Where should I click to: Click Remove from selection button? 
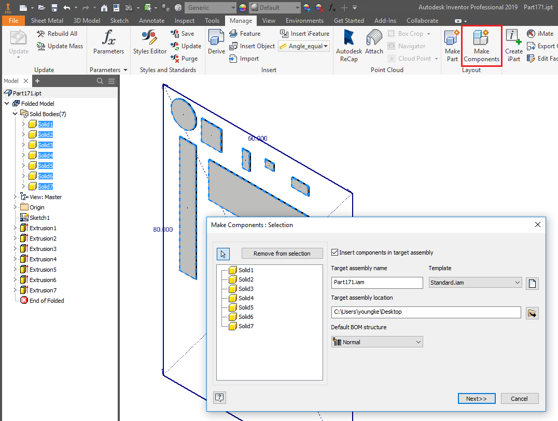click(282, 254)
